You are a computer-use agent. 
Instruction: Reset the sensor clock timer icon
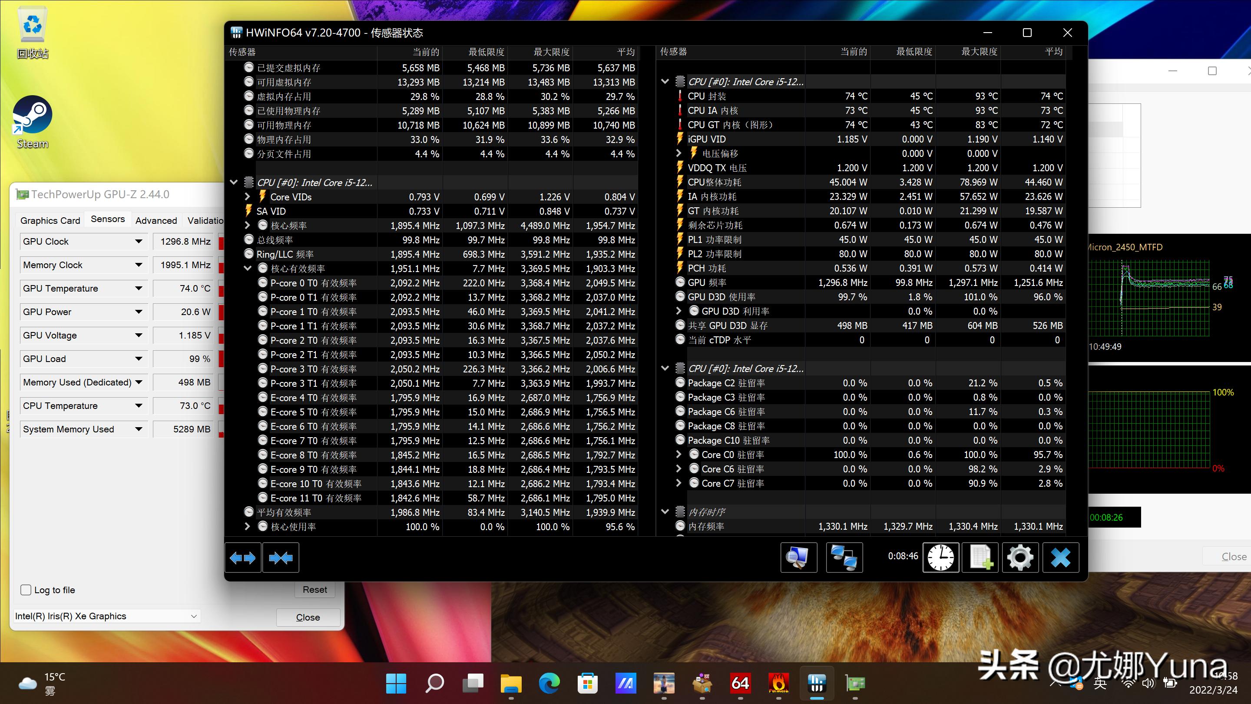(x=941, y=557)
